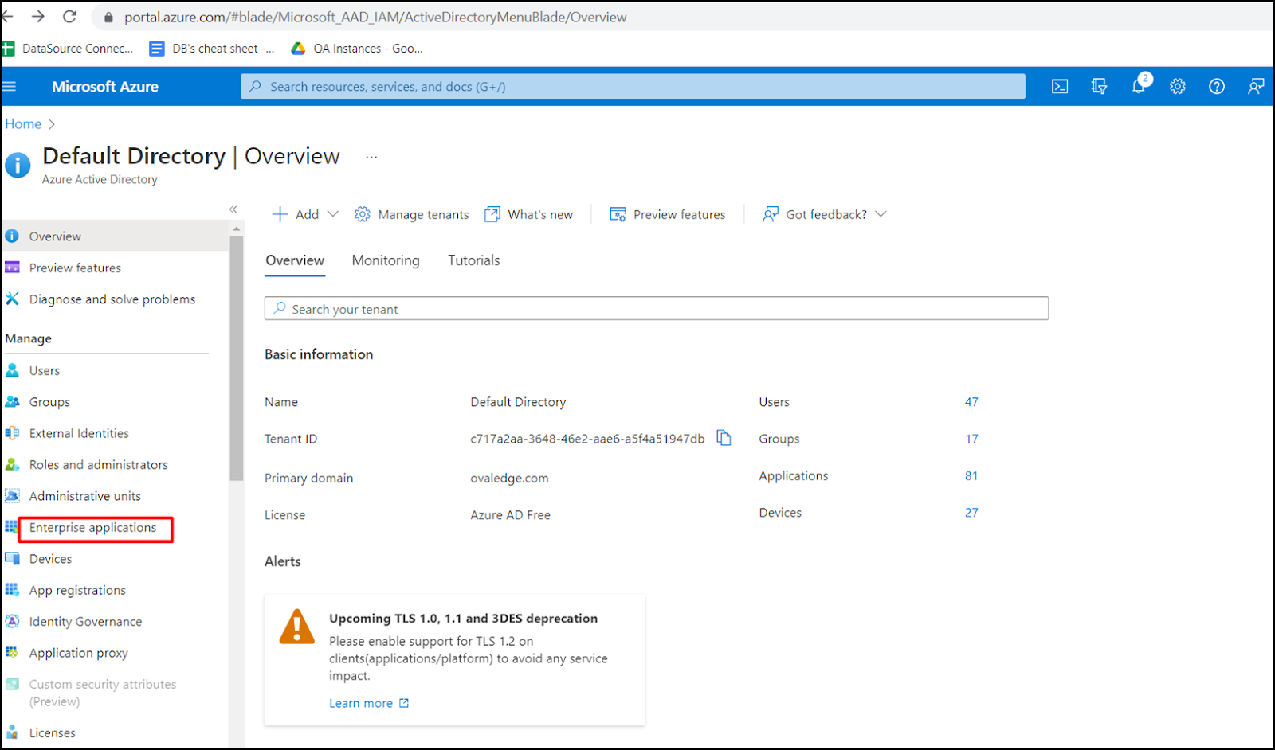Screen dimensions: 1275x750
Task: Open the more options ellipsis
Action: (371, 157)
